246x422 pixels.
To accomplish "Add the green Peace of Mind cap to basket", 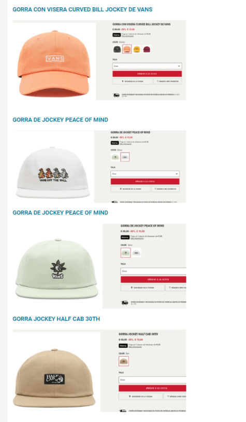I will click(x=153, y=280).
